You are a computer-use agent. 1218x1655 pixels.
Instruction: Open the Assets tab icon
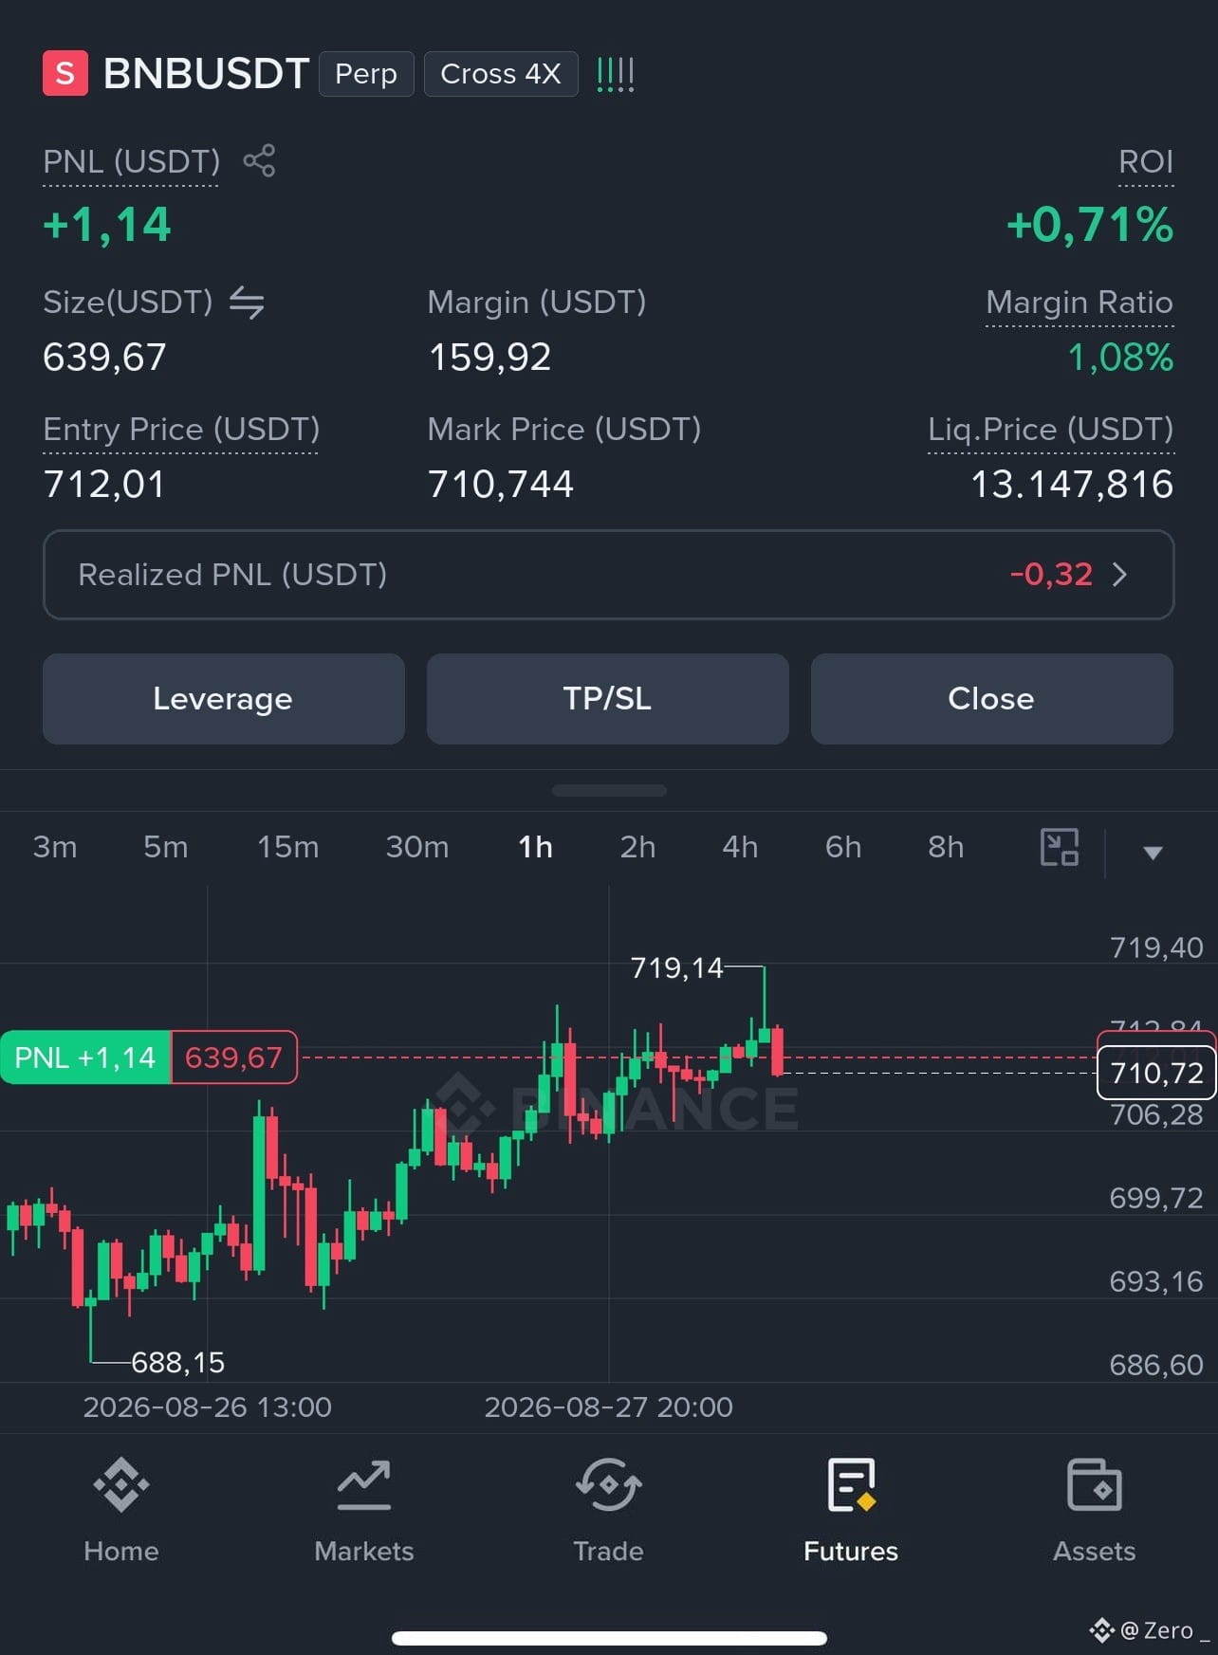[1095, 1485]
